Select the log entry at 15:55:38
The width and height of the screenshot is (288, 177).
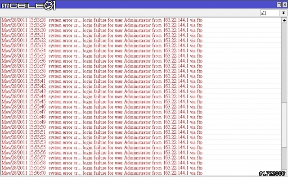141,71
